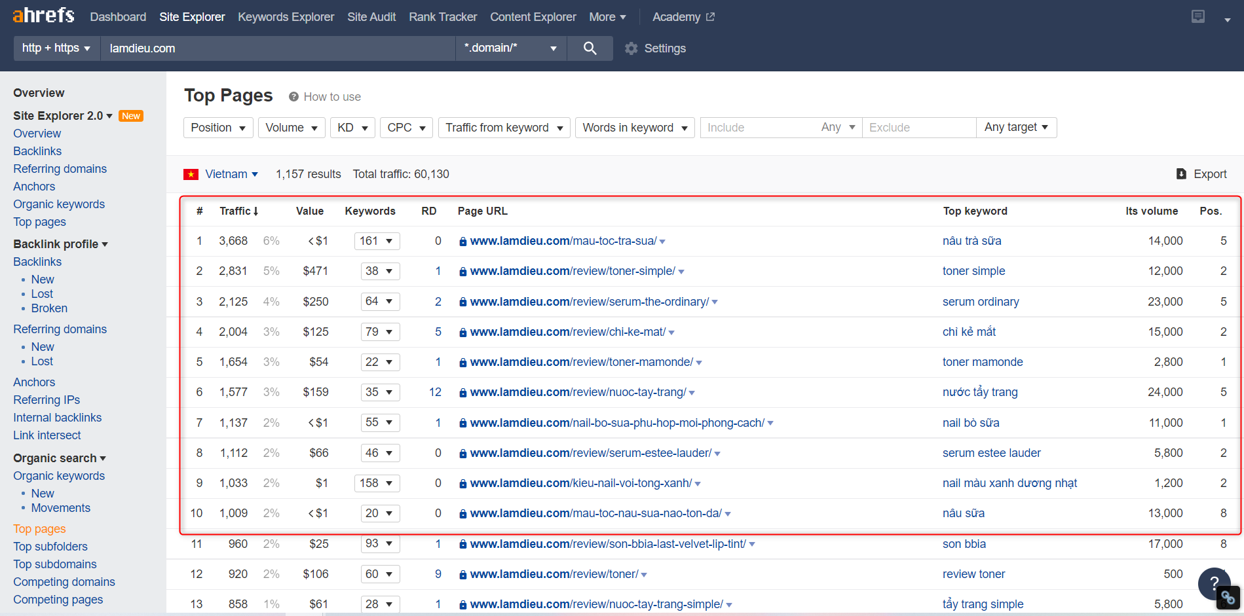Screen dimensions: 1244x616
Task: Open the KD filter dropdown
Action: pos(352,128)
